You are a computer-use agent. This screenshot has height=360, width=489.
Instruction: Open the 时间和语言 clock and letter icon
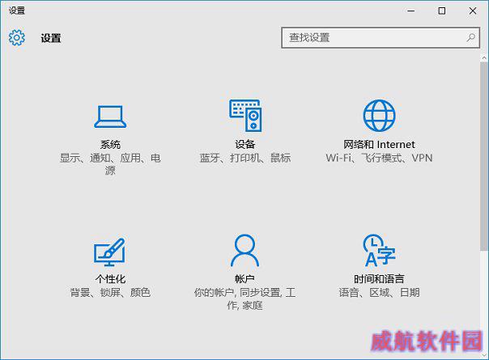pos(379,251)
